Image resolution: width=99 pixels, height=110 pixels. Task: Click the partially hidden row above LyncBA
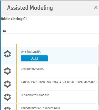[x=49, y=45]
